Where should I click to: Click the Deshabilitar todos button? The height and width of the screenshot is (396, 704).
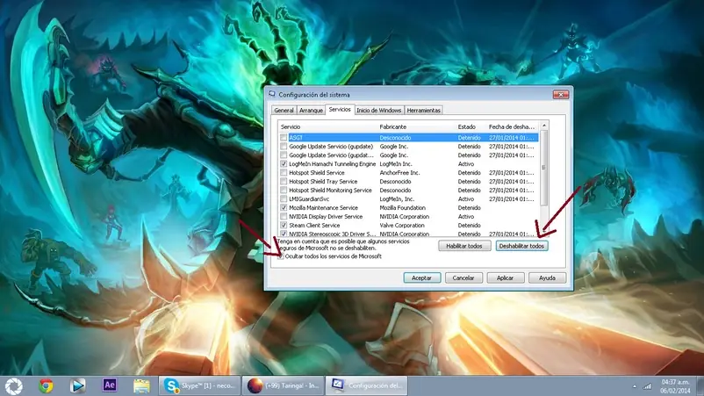pyautogui.click(x=521, y=246)
